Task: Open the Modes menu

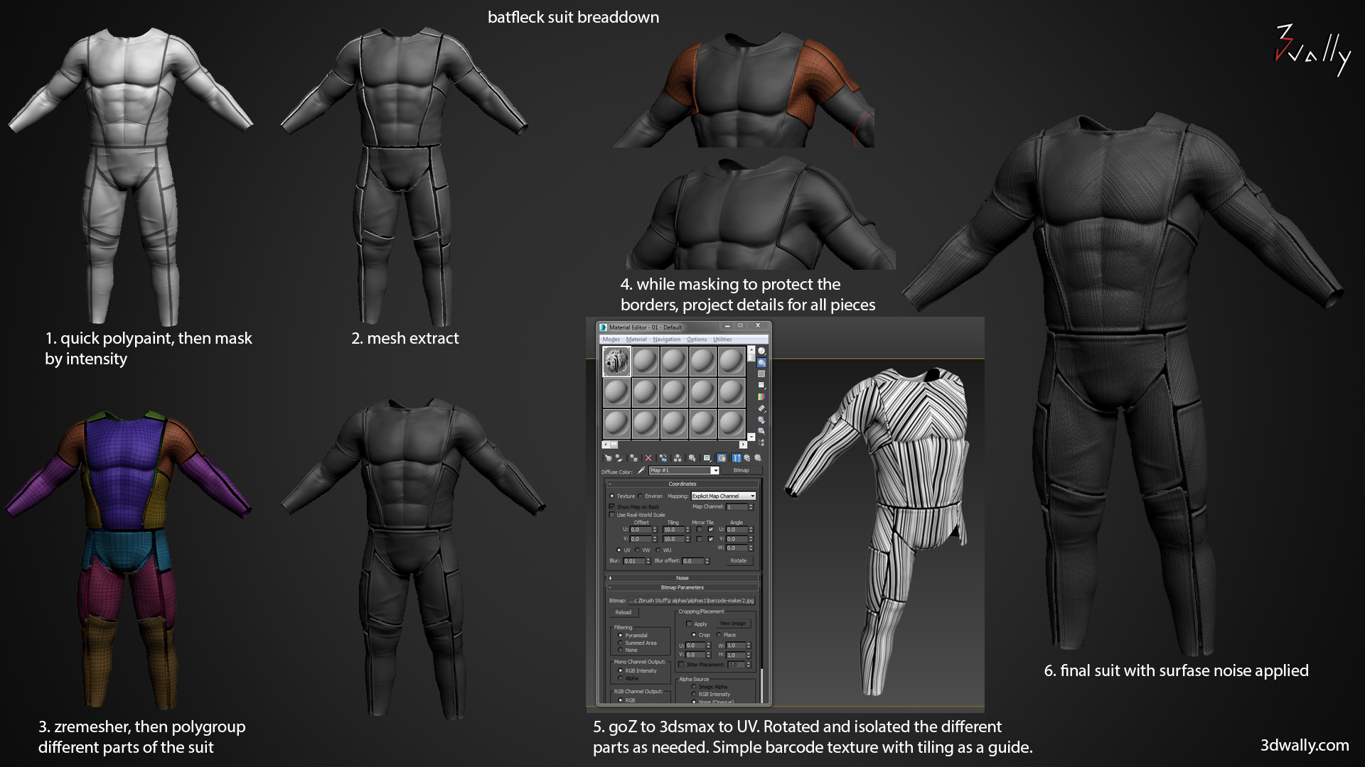Action: pos(611,339)
